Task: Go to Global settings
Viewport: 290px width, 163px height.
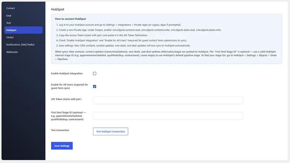Action: (x=10, y=37)
